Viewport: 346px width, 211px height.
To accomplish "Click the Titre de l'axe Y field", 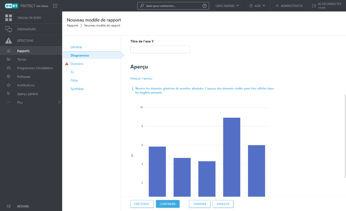I will pyautogui.click(x=160, y=49).
